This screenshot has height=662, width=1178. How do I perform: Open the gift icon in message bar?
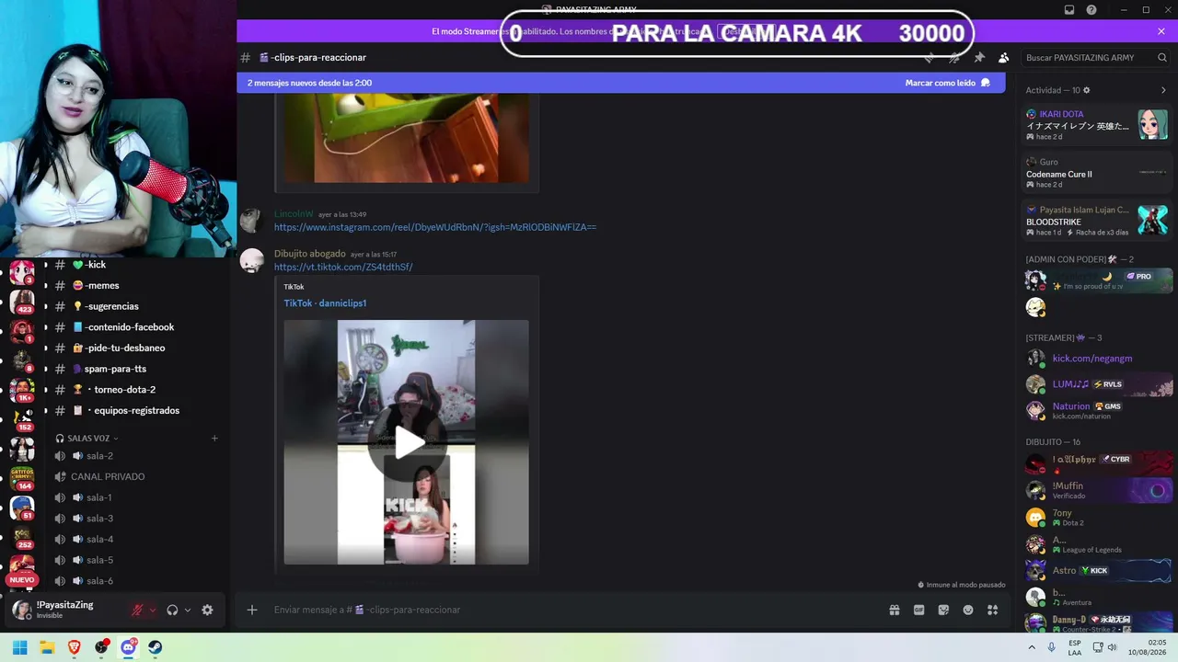coord(894,610)
